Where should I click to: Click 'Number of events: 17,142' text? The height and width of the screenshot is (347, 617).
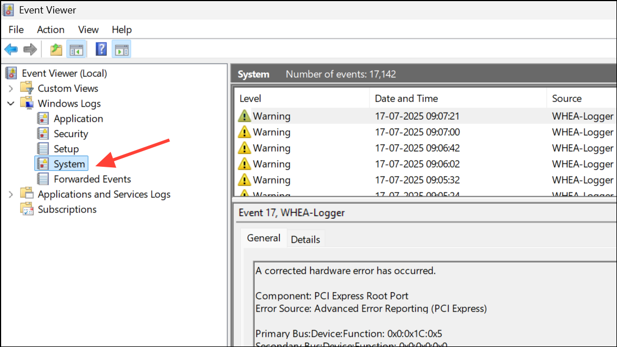[x=341, y=74]
